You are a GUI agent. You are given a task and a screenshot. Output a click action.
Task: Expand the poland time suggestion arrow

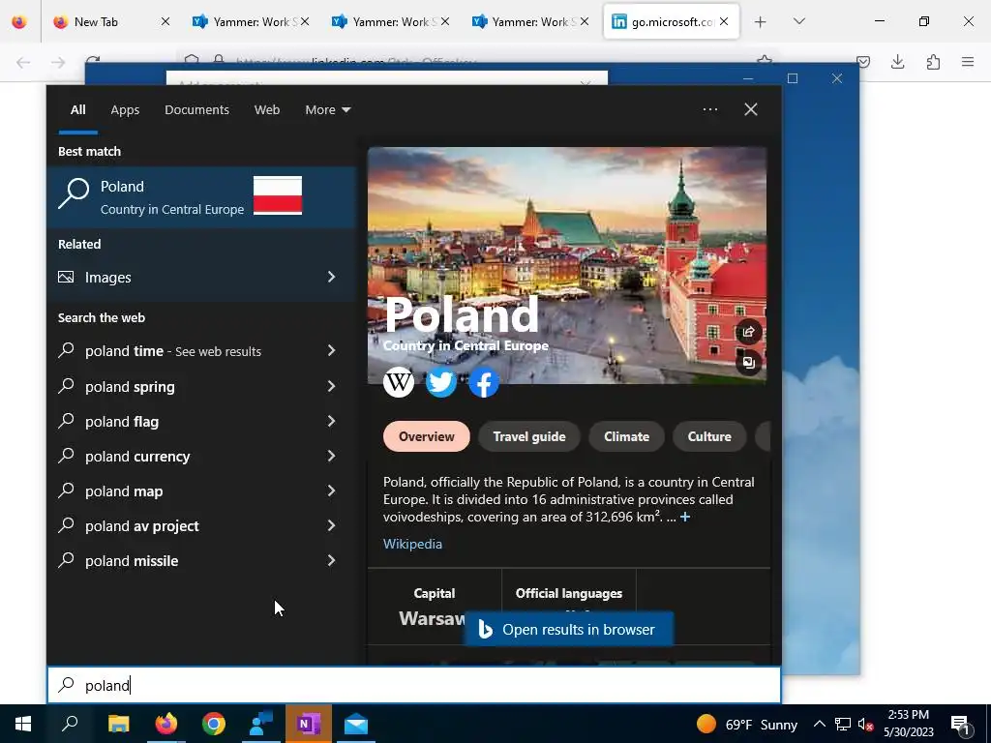pos(331,350)
